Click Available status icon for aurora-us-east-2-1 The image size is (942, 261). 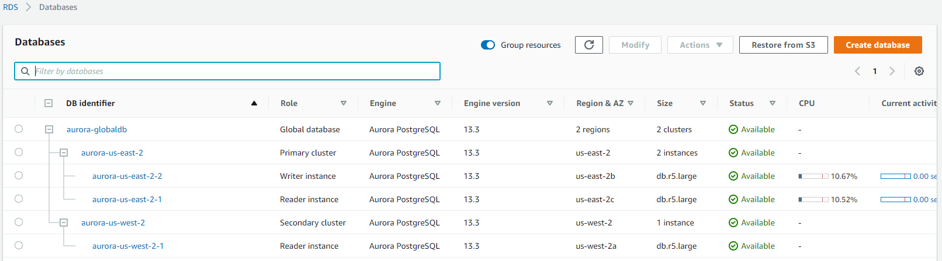pyautogui.click(x=733, y=199)
